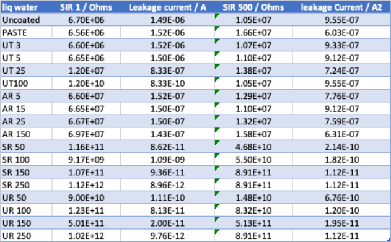The image size is (391, 242).
Task: Click the "UR 50" row label
Action: point(14,197)
